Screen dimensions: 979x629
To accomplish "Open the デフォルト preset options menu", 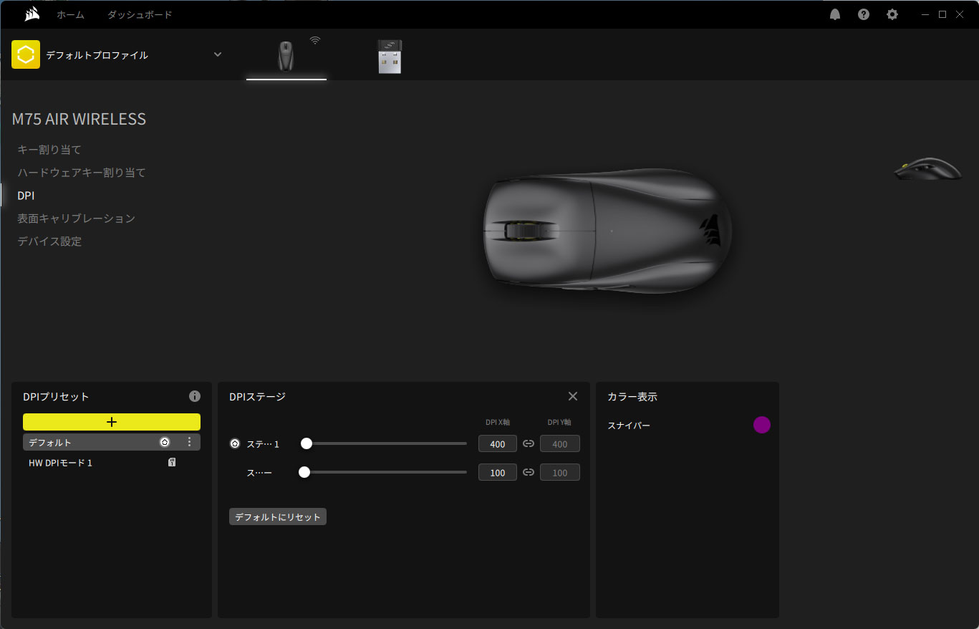I will 189,443.
